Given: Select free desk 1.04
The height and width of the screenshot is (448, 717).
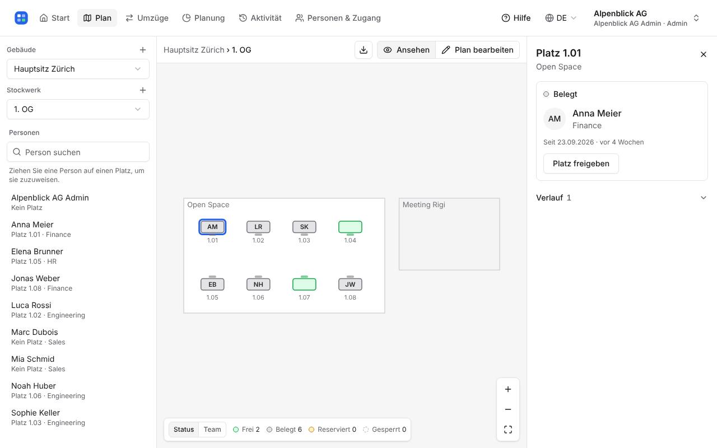Looking at the screenshot, I should pos(350,227).
